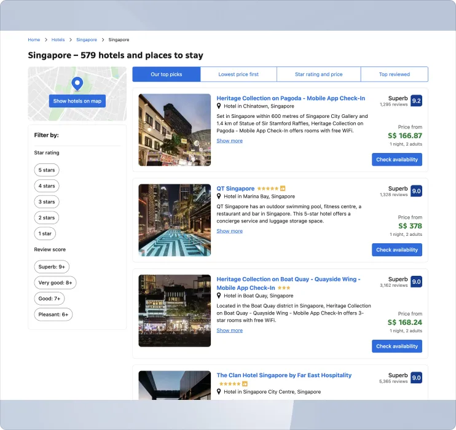Click the 9.0 score badge for QT Singapore
456x430 pixels.
416,191
